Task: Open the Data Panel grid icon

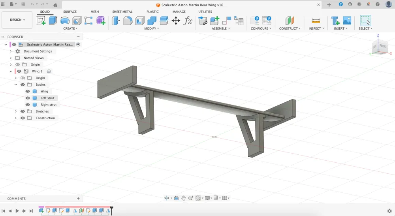Action: [x=3, y=4]
